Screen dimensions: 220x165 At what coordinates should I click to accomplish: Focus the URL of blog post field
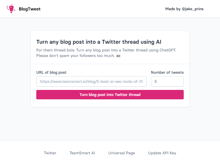[x=91, y=81]
